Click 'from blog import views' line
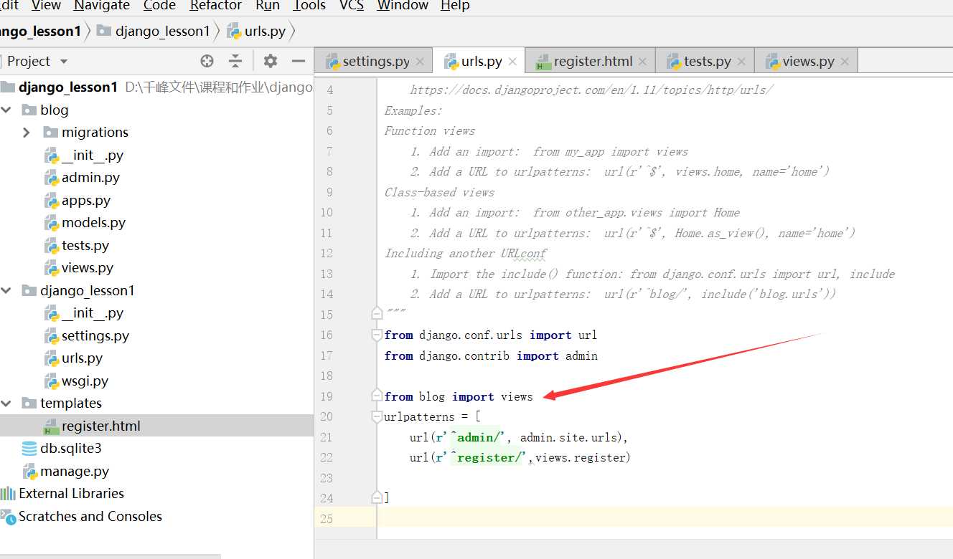Viewport: 953px width, 559px height. pos(459,396)
